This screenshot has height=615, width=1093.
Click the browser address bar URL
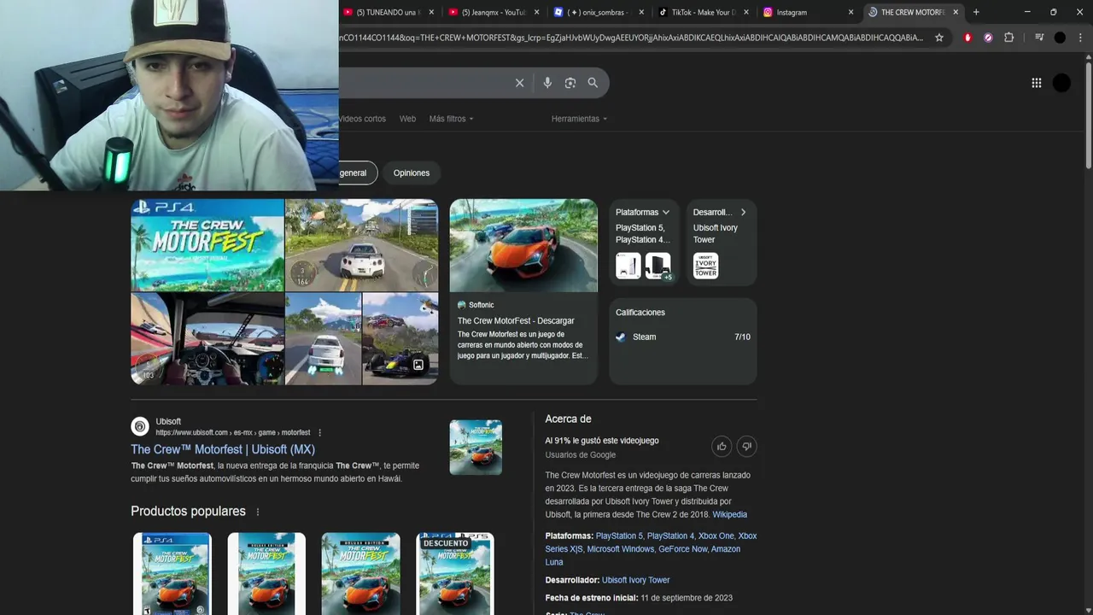tap(630, 38)
